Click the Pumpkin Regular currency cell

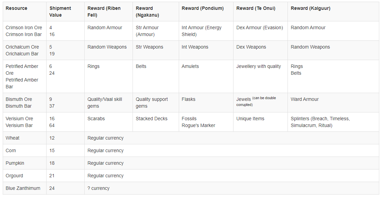(232, 163)
